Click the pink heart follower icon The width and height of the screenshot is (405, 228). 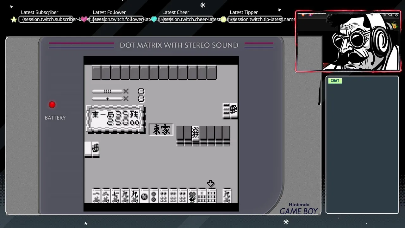coord(84,20)
